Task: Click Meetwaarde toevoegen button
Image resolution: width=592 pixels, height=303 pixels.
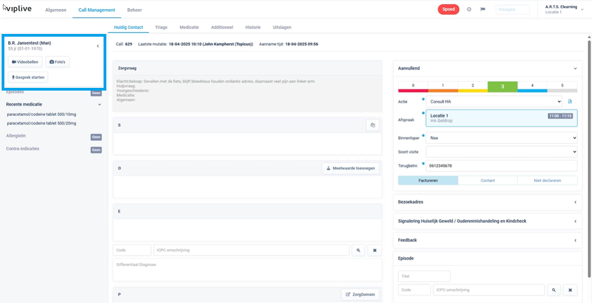Action: 350,168
